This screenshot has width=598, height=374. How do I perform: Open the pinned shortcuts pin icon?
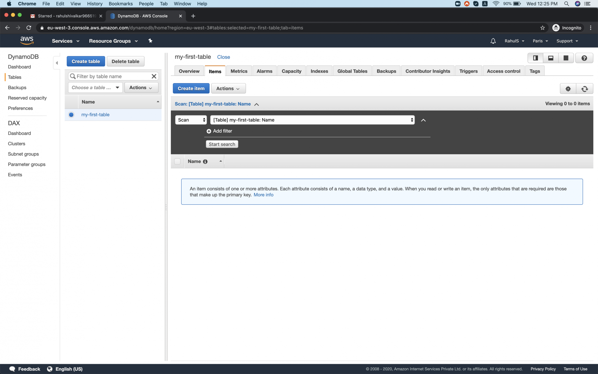point(150,41)
